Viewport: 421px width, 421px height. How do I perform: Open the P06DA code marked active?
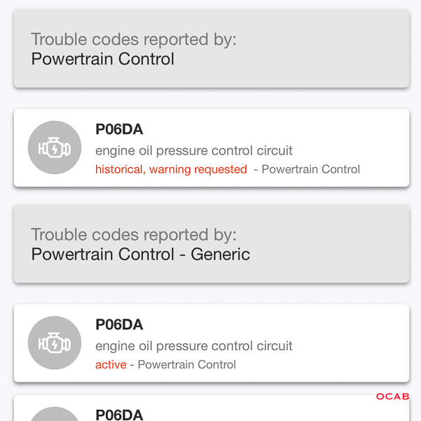pos(212,343)
